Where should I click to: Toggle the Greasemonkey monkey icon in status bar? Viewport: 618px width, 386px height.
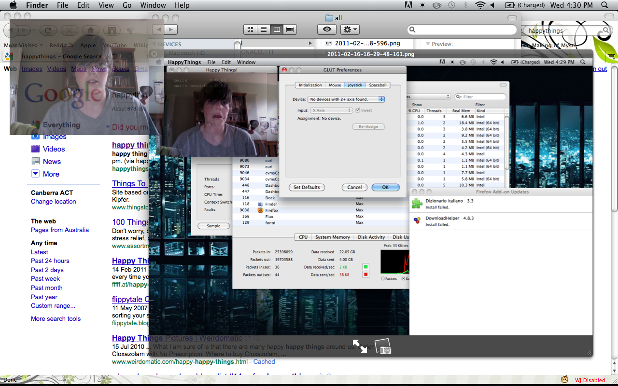click(564, 380)
